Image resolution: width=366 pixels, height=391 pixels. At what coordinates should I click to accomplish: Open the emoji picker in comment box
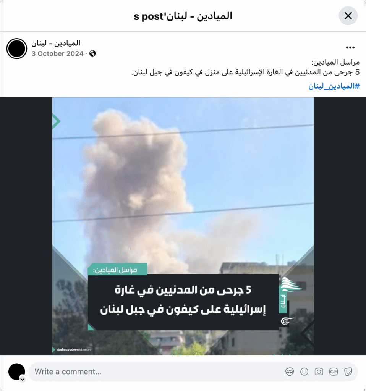pos(304,372)
